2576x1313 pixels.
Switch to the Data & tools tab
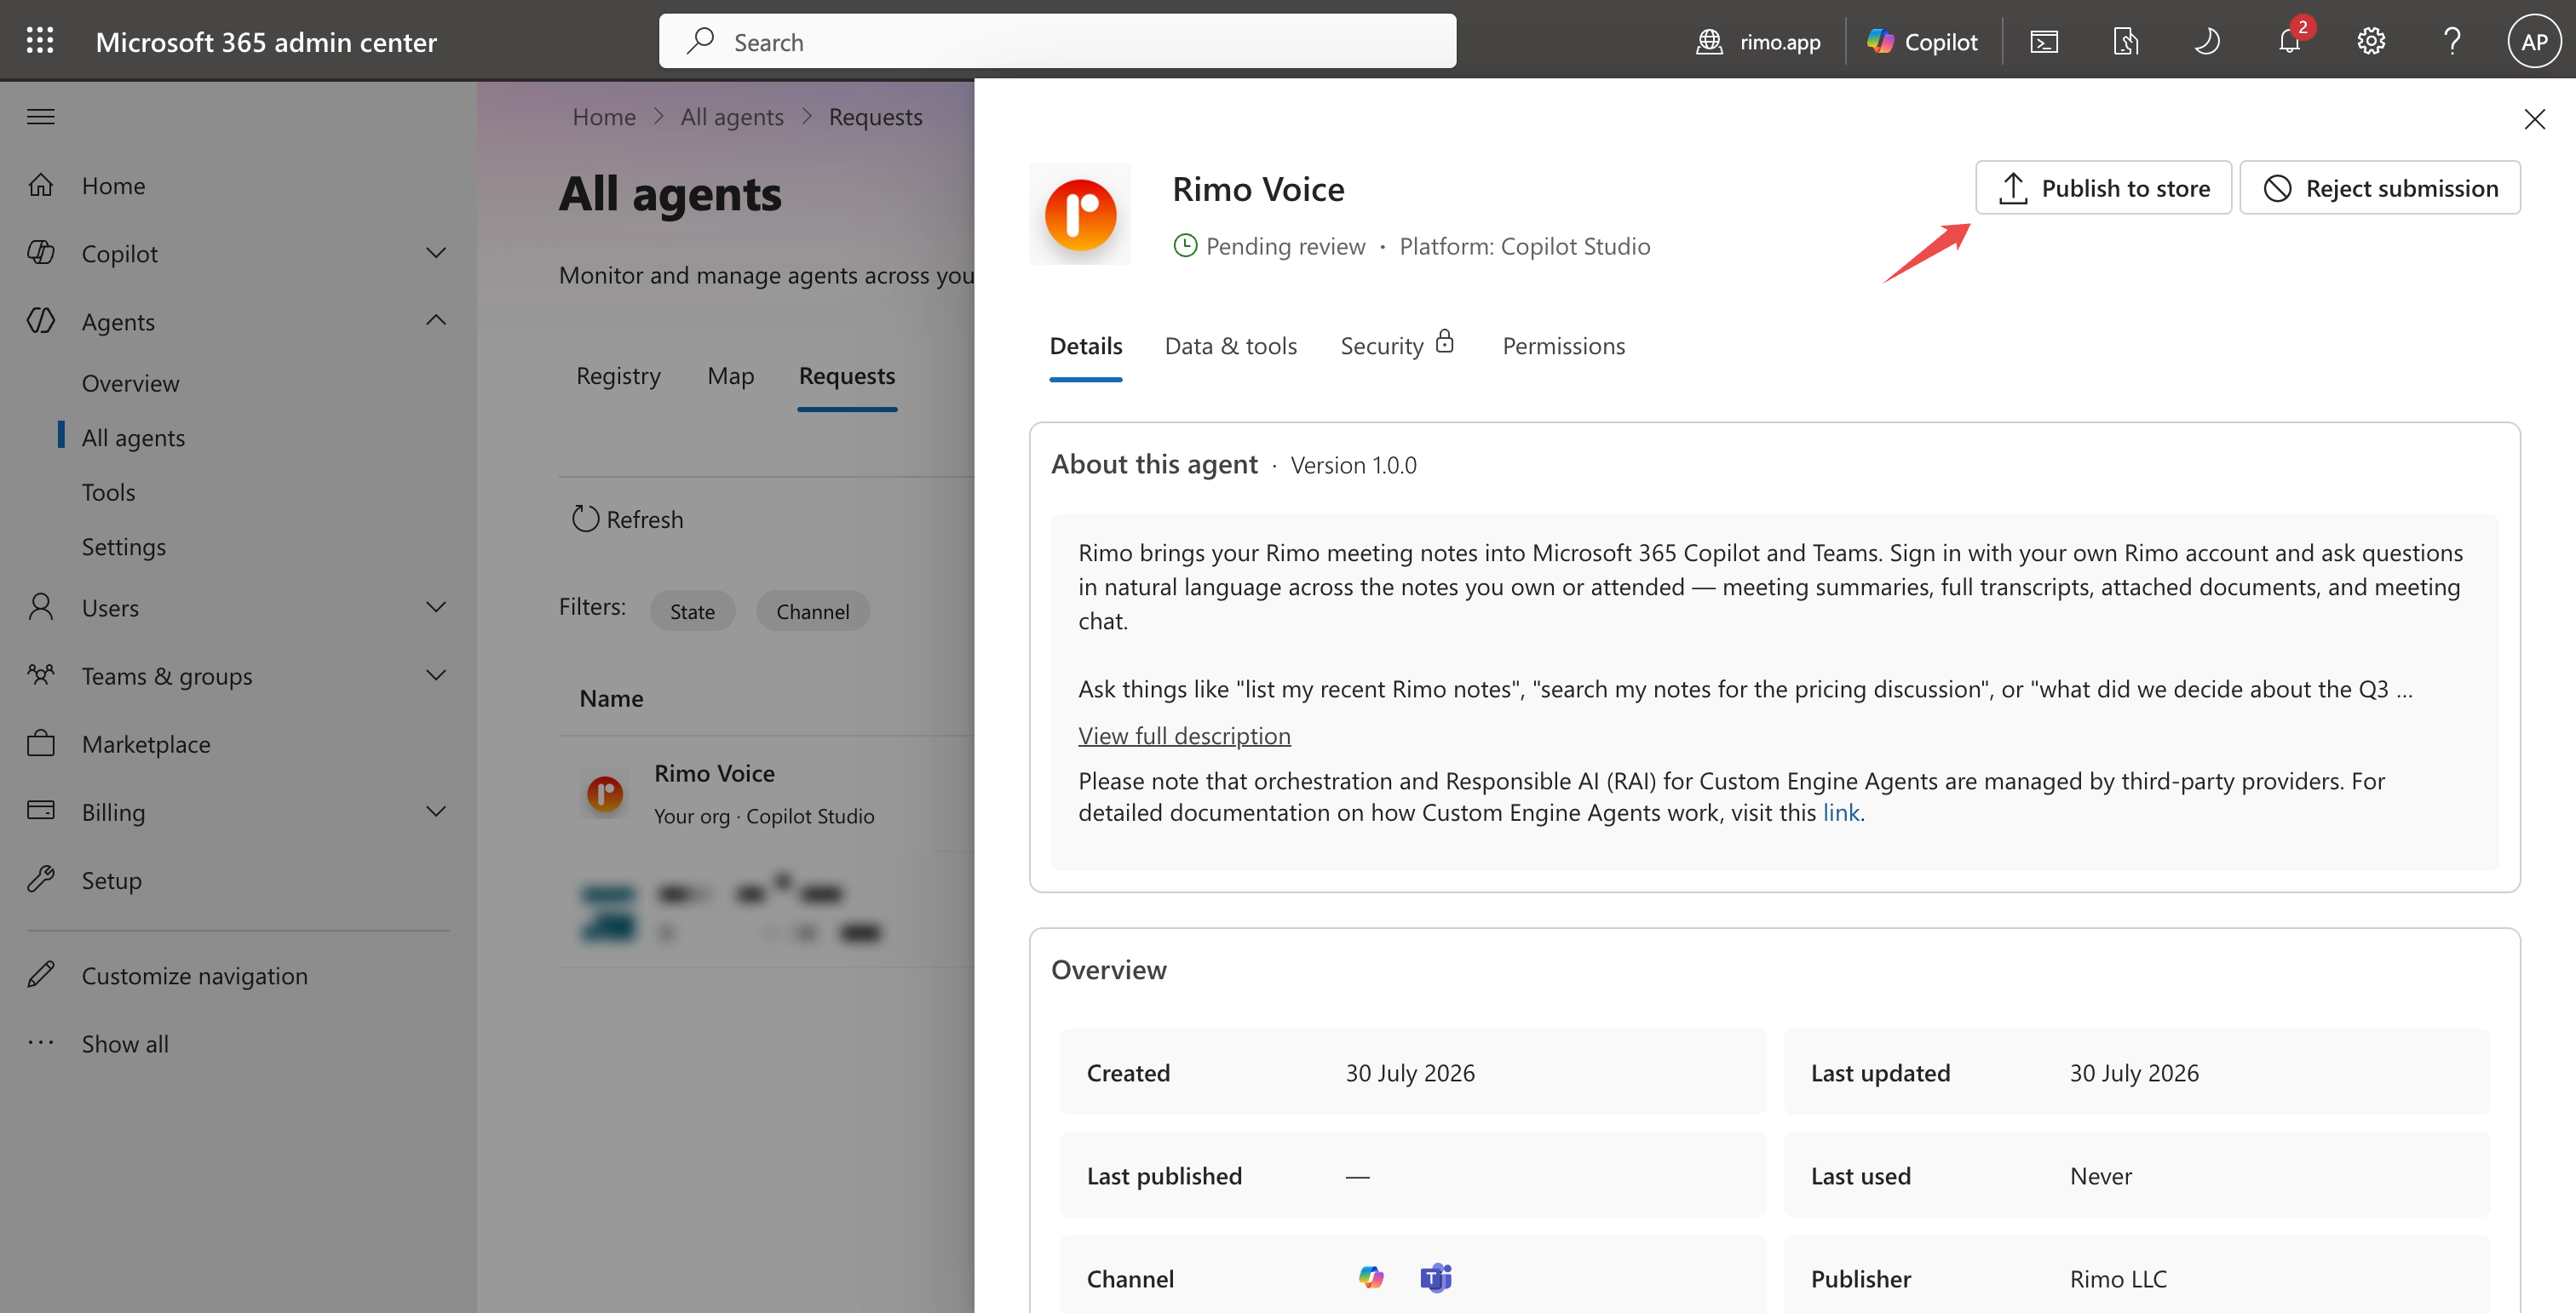point(1231,346)
